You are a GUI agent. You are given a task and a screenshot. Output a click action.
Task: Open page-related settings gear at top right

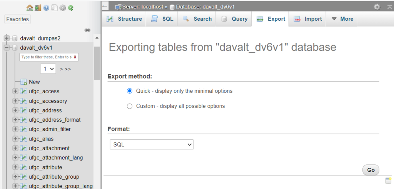[377, 7]
